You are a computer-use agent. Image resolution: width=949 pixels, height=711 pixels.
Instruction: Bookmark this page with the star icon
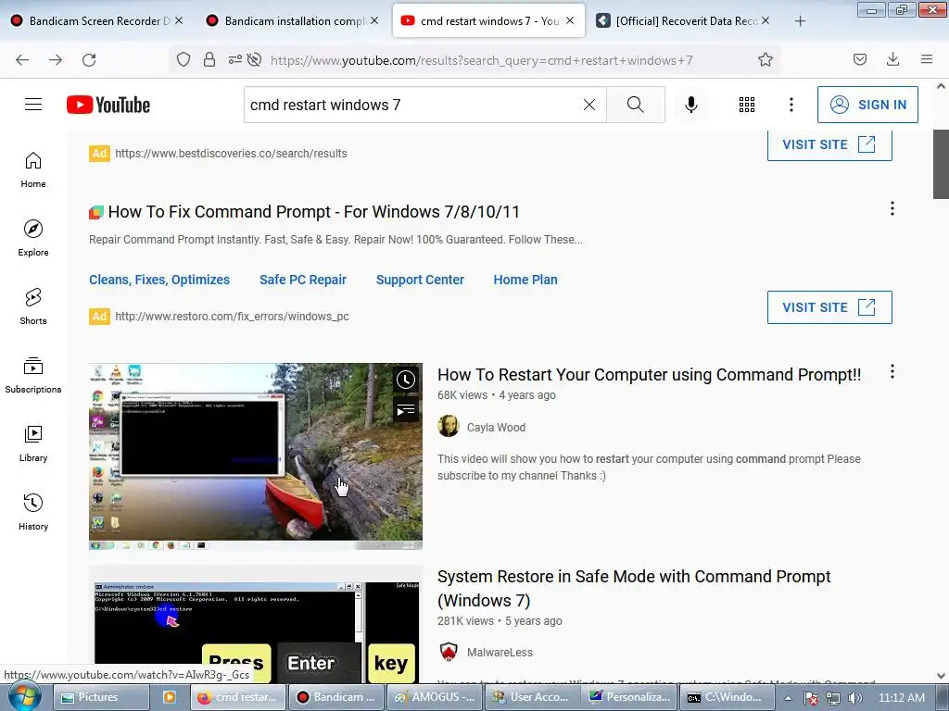(765, 59)
